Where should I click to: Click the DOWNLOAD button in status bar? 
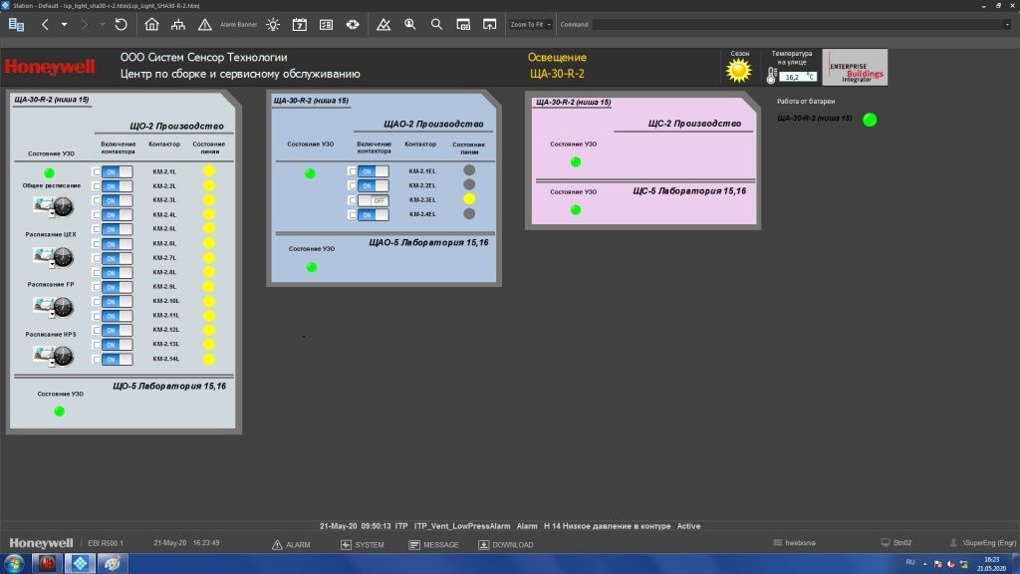click(506, 545)
